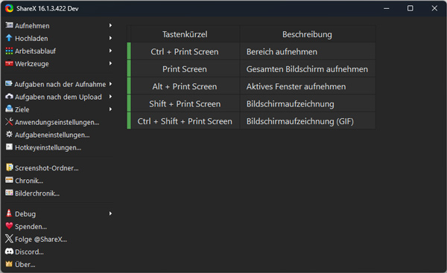Click the Hotkeyeinstellungen keyboard icon
Image resolution: width=447 pixels, height=273 pixels.
[9, 147]
